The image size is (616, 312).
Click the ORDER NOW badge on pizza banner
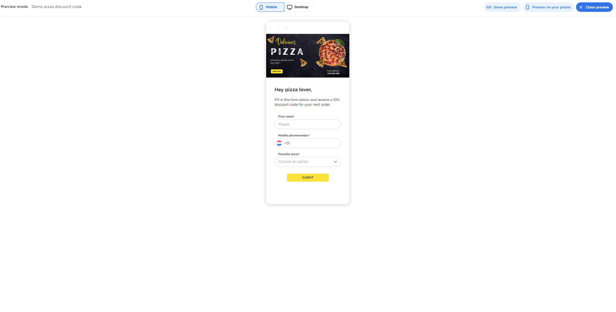click(x=276, y=71)
